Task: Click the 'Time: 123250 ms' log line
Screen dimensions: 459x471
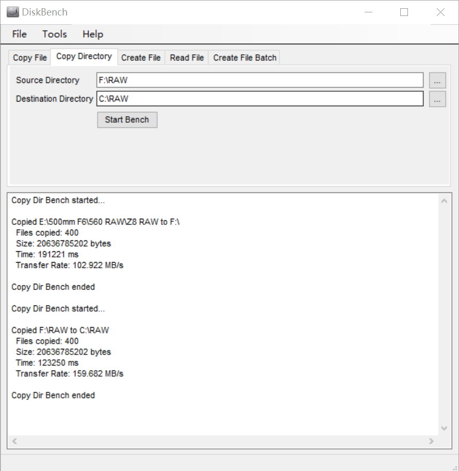Action: [x=47, y=363]
